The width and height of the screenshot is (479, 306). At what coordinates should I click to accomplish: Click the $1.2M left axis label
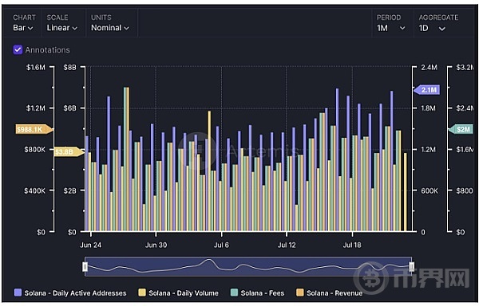[x=35, y=108]
